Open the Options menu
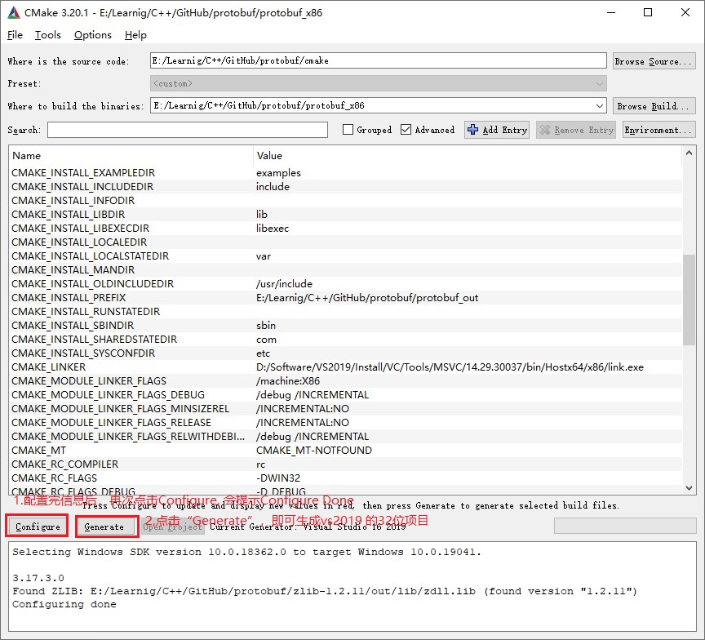705x640 pixels. [92, 35]
